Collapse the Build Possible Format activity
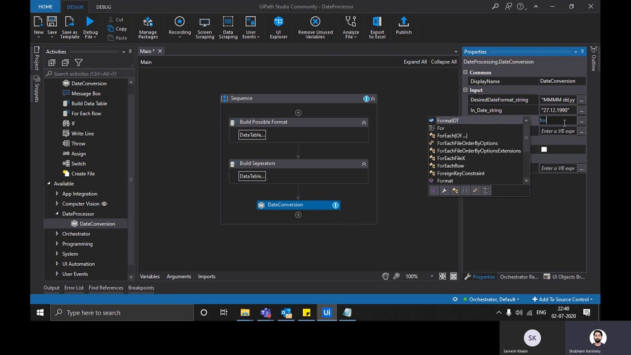 point(364,122)
